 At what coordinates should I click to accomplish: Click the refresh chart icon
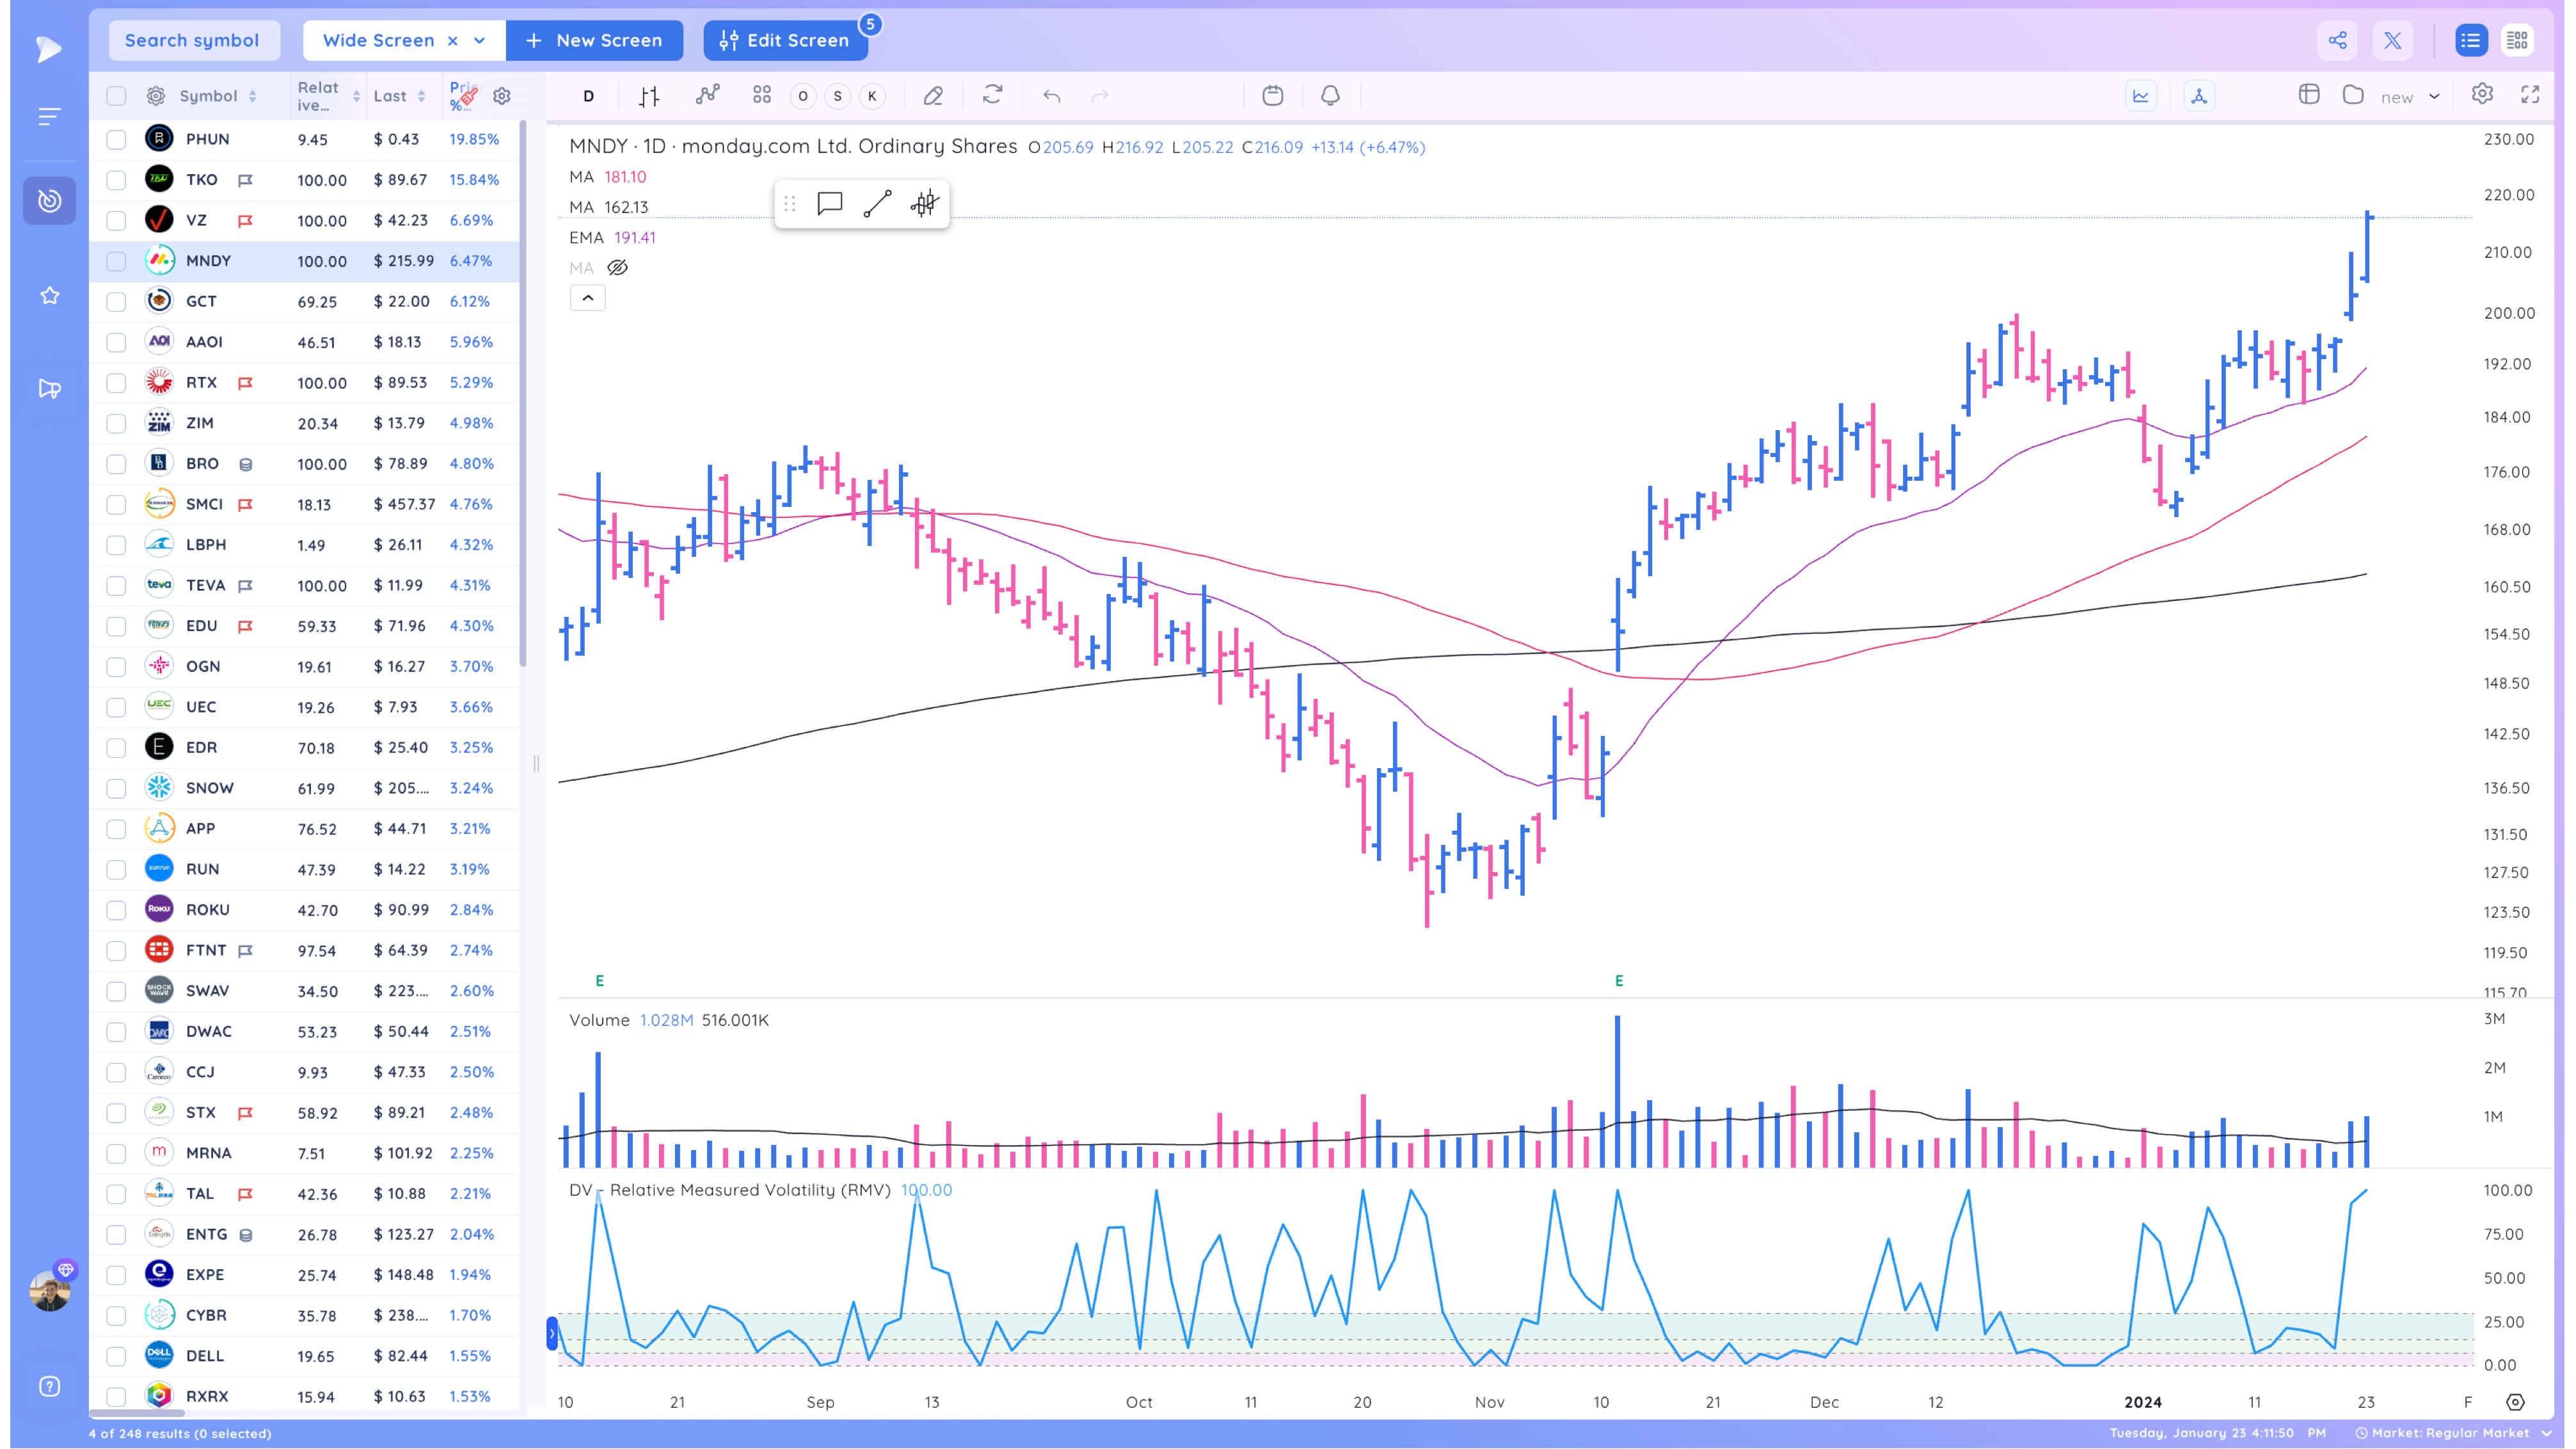(x=992, y=95)
